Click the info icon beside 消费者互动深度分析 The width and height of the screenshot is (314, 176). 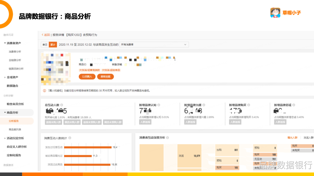(x=167, y=138)
